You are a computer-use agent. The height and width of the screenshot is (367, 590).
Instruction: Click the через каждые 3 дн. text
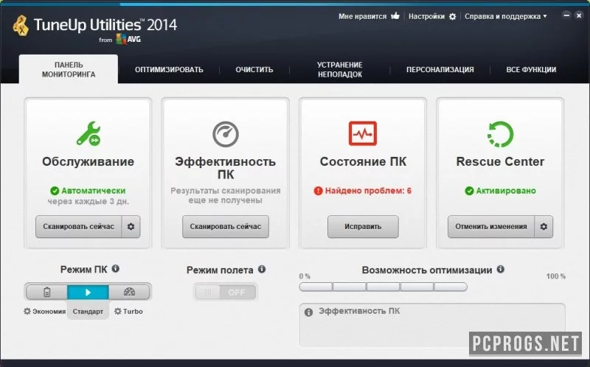pyautogui.click(x=88, y=201)
